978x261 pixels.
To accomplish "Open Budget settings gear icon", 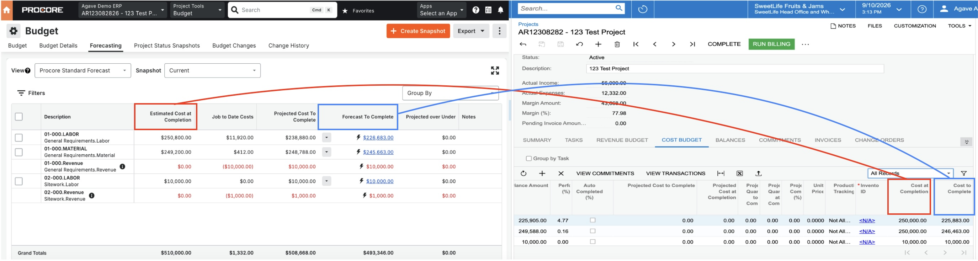I will (x=13, y=31).
